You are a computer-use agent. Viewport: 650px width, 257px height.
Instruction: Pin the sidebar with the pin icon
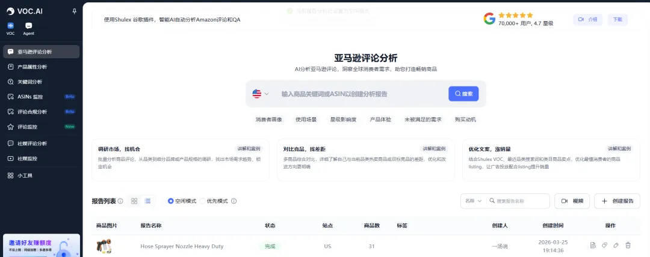[x=75, y=11]
